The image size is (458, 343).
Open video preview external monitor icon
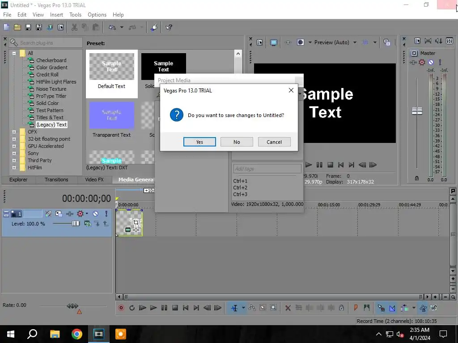tap(273, 42)
